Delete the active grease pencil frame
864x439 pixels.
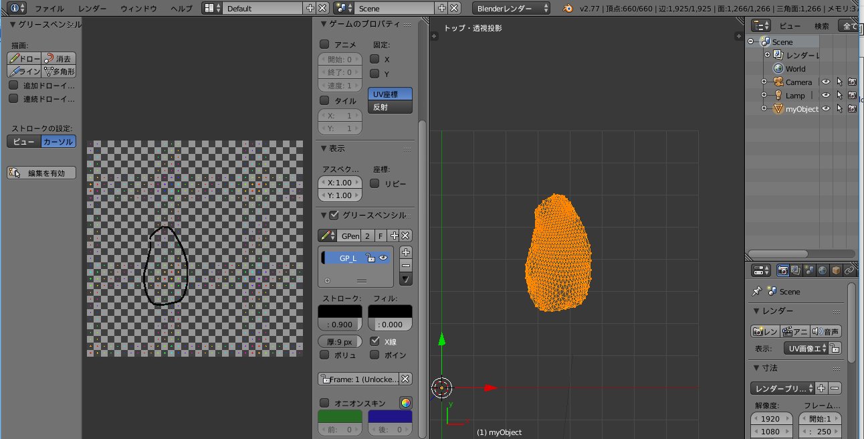(405, 379)
